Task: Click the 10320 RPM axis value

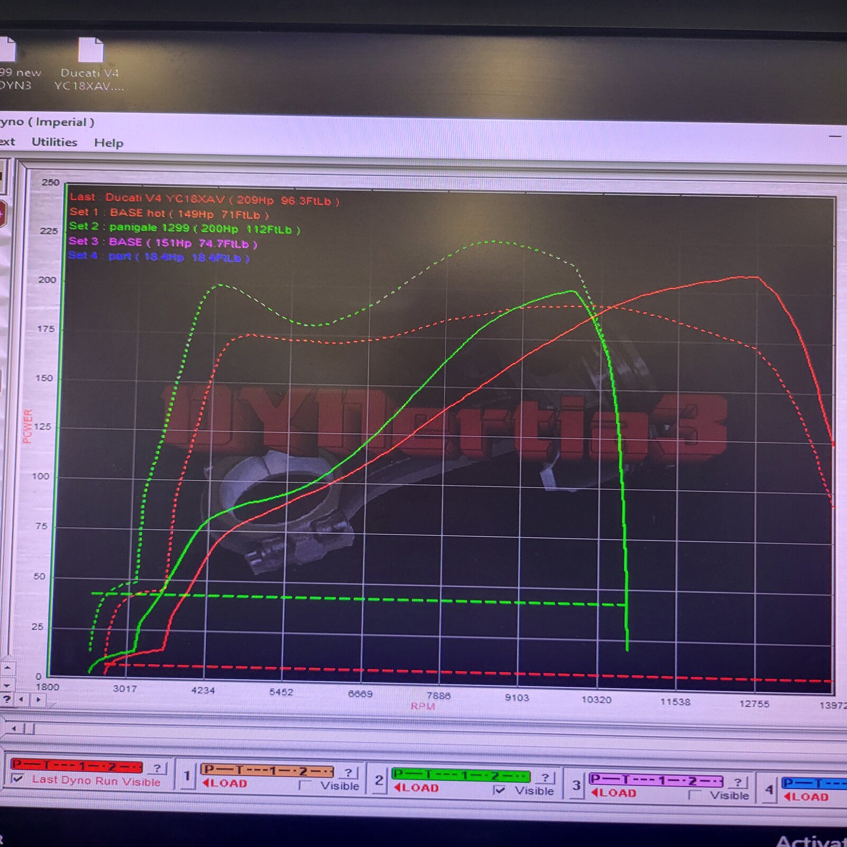Action: coord(596,700)
